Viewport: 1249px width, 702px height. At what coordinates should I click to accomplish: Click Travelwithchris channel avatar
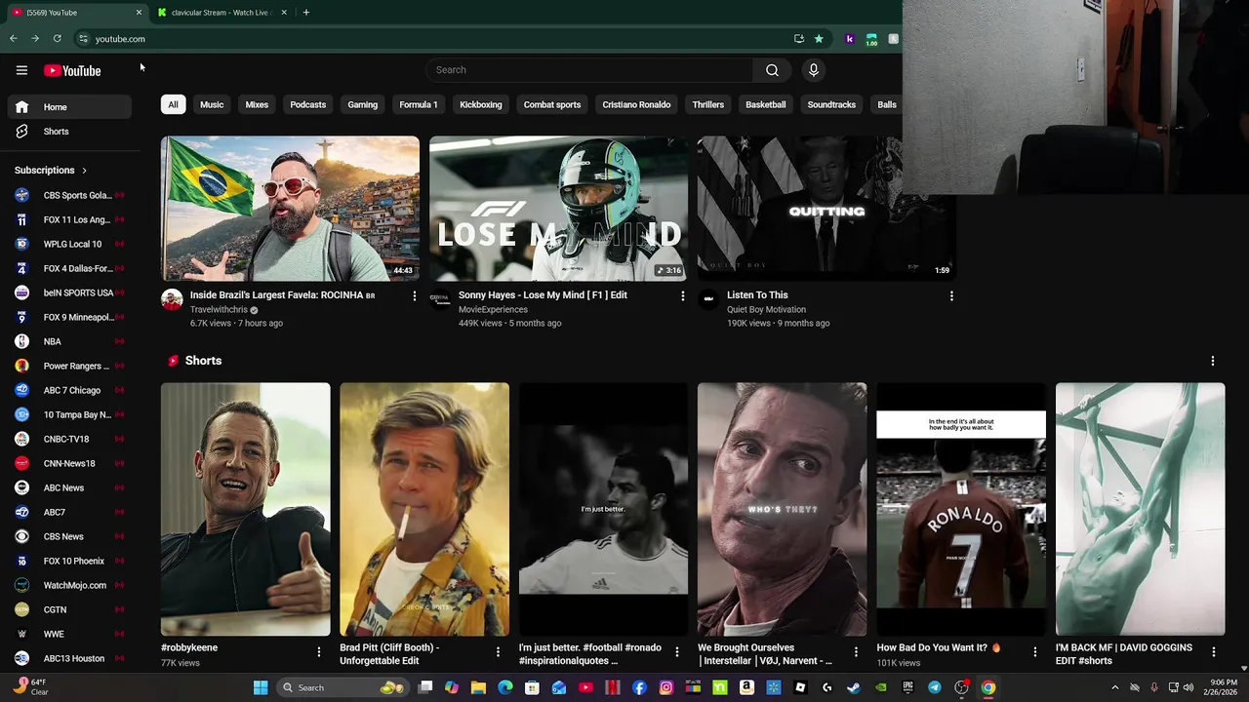click(172, 299)
